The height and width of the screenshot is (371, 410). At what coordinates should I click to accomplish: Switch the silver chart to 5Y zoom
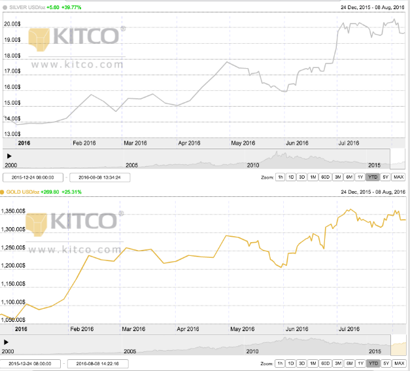tap(385, 177)
